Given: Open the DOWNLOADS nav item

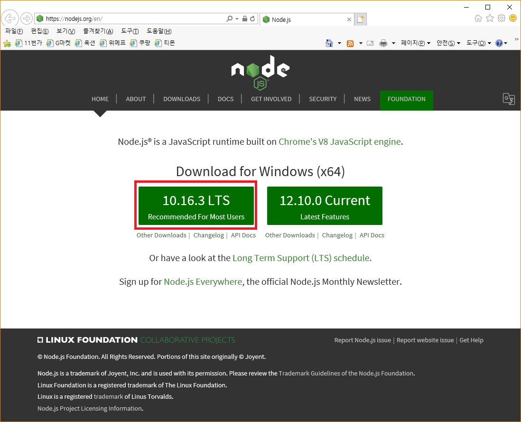Looking at the screenshot, I should point(182,99).
